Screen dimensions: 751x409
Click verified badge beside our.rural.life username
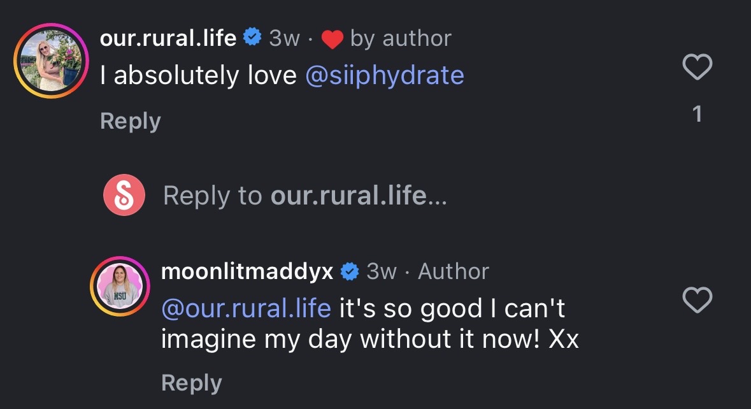[x=252, y=38]
